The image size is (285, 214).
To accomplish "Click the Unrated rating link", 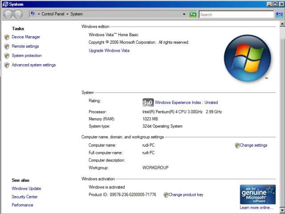I will pos(211,103).
